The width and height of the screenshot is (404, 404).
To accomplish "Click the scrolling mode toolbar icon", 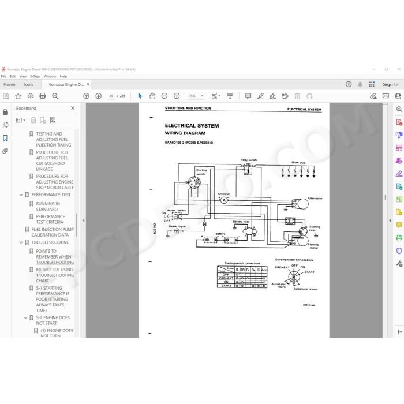I will [x=230, y=96].
